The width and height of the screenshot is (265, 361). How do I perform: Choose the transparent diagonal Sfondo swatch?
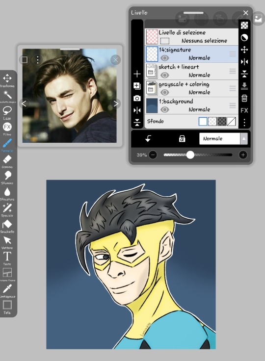pos(231,121)
